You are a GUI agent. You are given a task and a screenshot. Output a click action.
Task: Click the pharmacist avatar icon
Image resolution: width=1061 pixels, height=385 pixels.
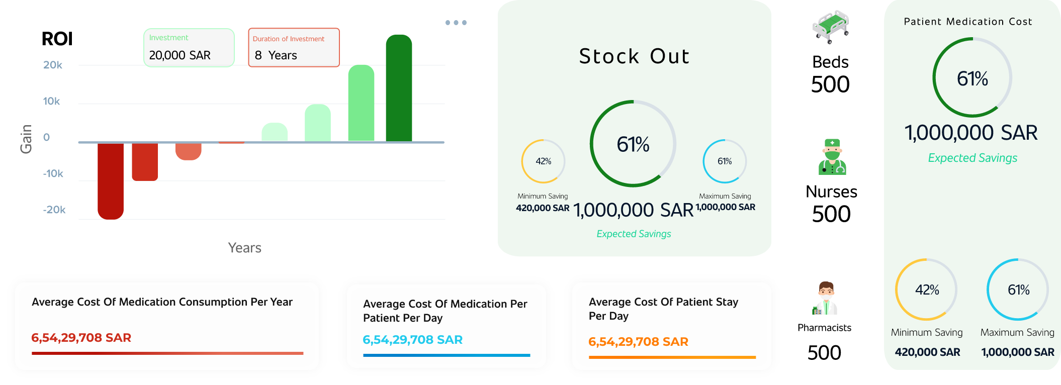pos(825,299)
